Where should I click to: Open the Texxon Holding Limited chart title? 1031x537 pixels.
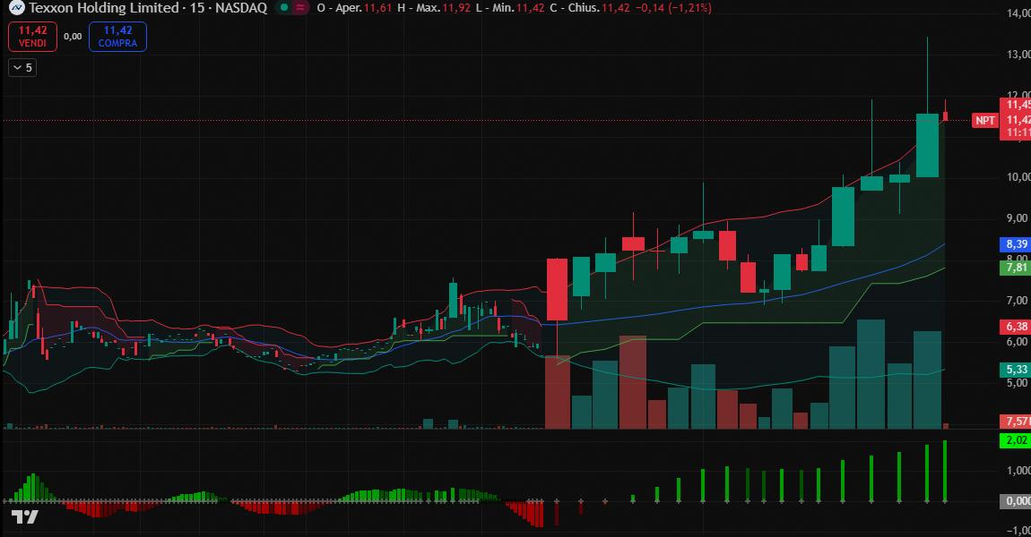click(101, 8)
